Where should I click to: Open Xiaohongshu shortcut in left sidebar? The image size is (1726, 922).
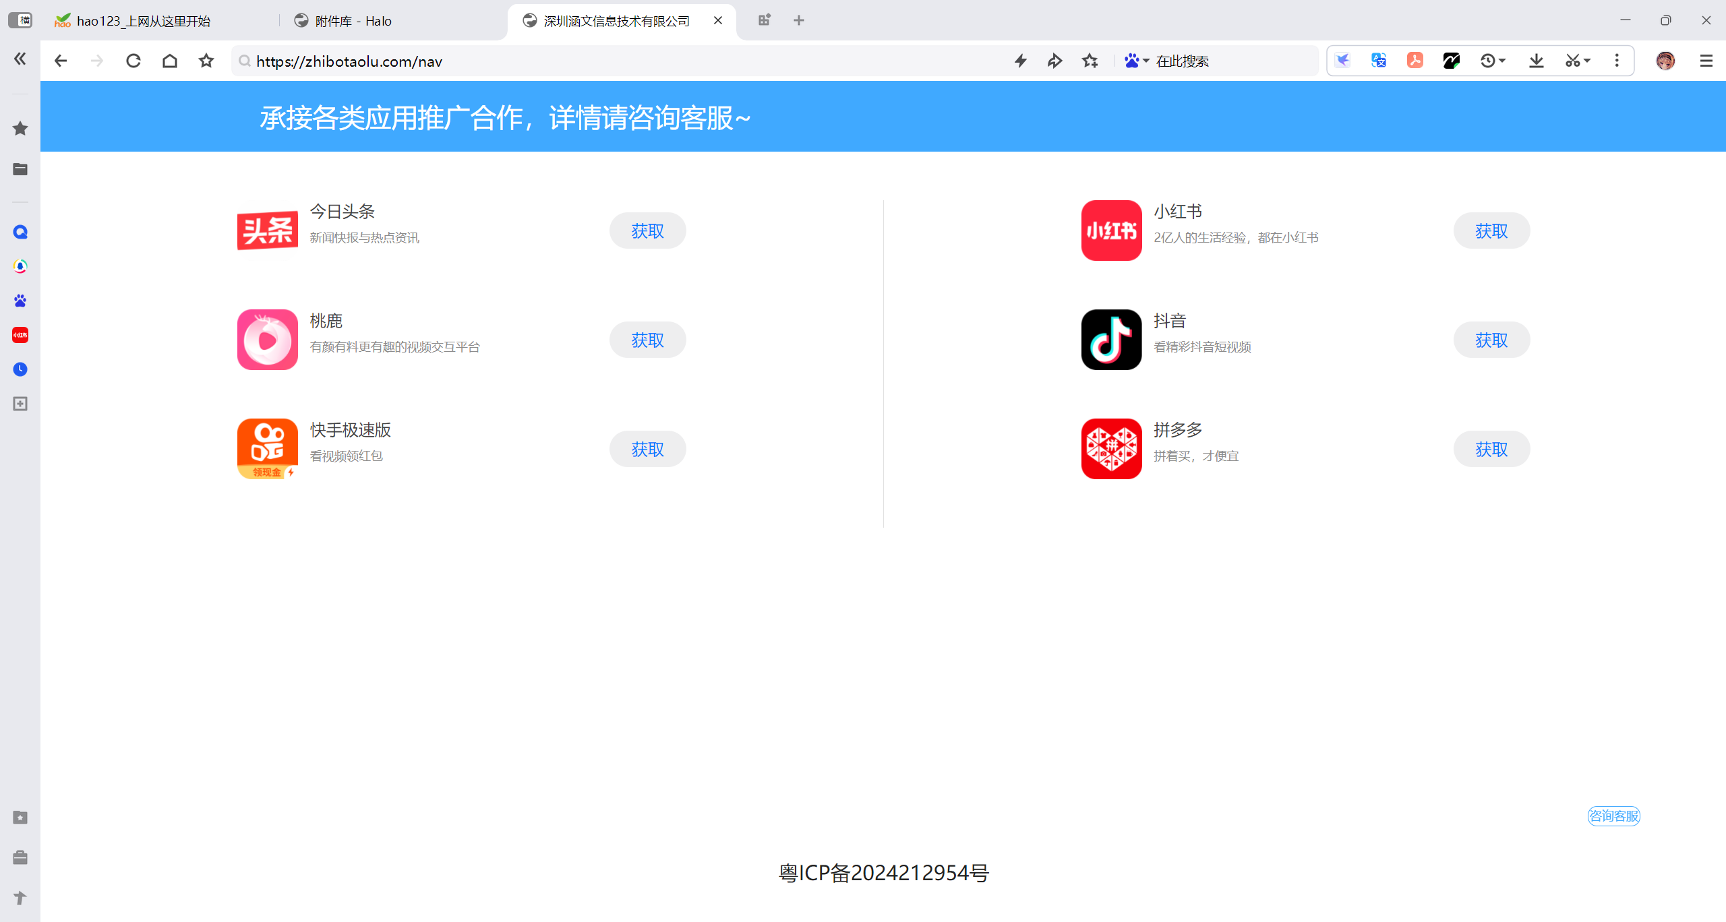click(x=20, y=335)
